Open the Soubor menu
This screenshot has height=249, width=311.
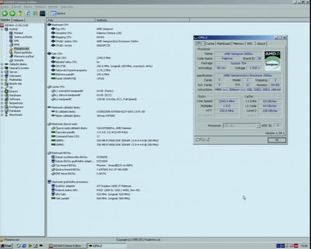[4, 7]
